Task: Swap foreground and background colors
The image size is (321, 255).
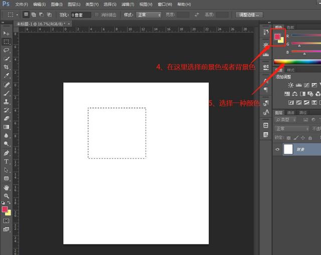Action: point(9,202)
